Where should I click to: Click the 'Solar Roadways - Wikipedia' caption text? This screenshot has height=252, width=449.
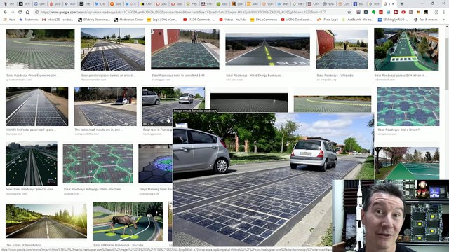click(335, 76)
